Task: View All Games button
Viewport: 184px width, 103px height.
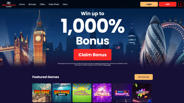Action: (144, 77)
